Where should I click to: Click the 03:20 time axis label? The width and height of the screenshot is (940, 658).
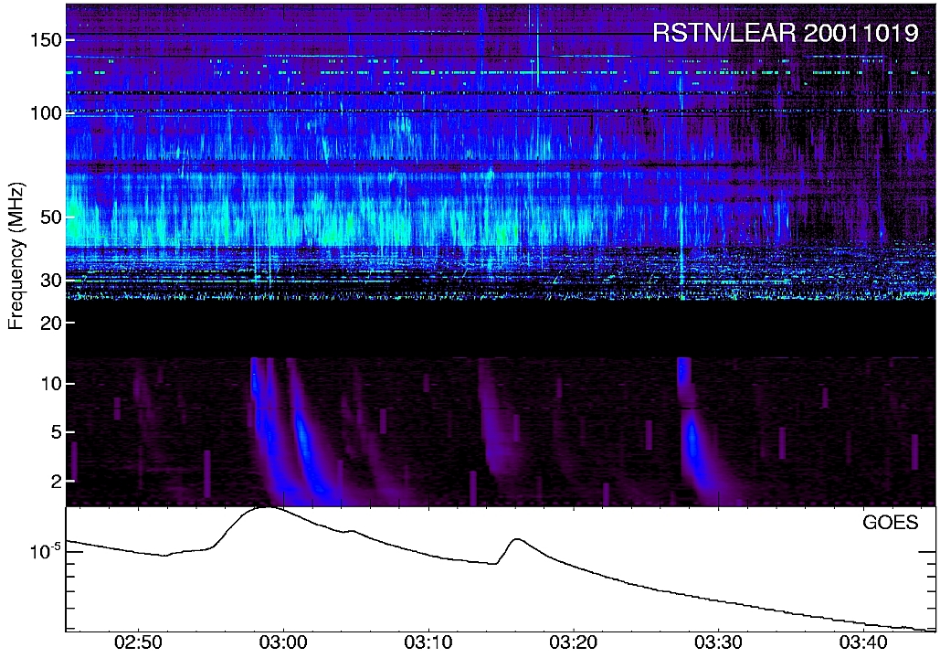(x=575, y=643)
